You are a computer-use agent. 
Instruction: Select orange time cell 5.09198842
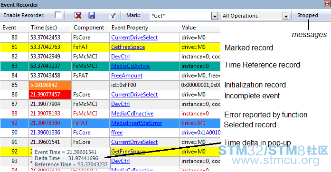(x=50, y=85)
